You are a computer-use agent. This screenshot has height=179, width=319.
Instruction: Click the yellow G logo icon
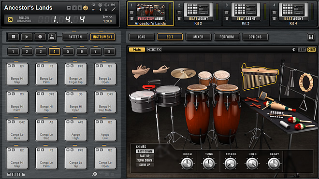tap(10, 19)
